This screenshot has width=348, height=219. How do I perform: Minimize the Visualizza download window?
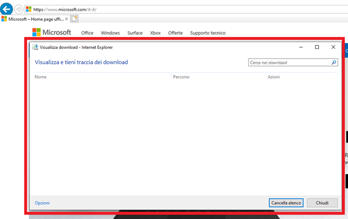301,47
